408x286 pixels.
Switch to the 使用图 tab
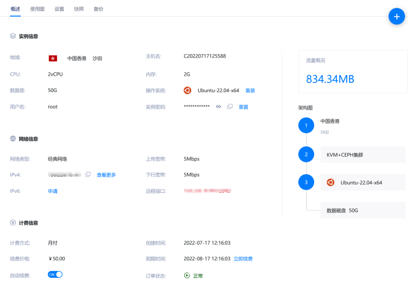tap(37, 9)
